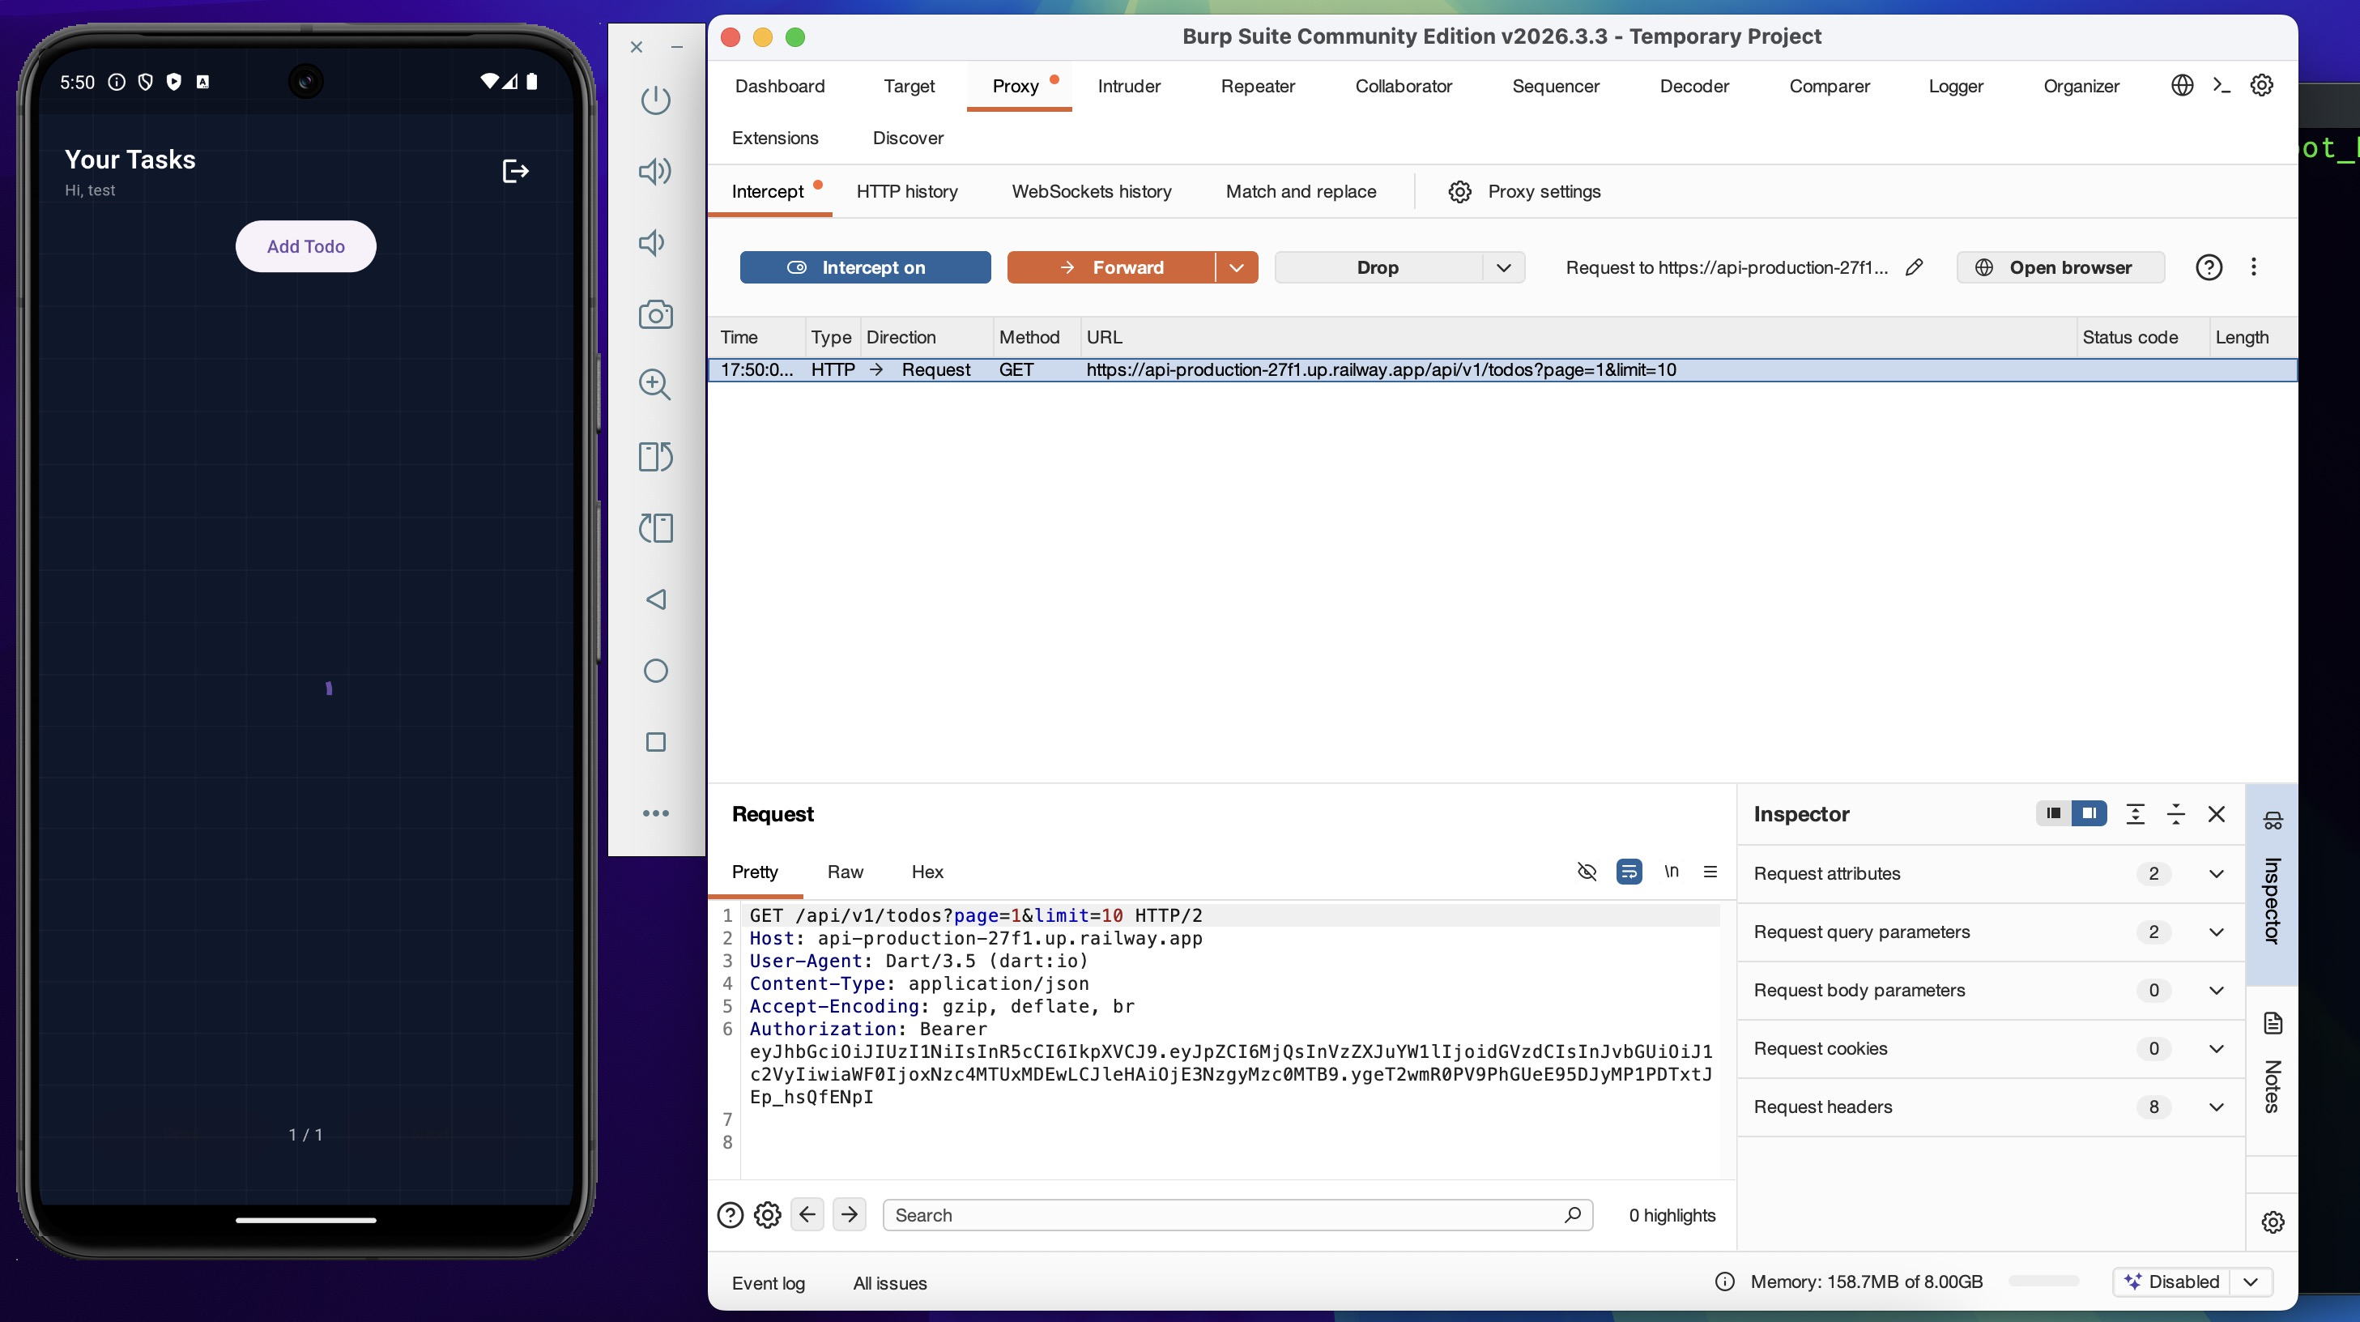Select the intercepted GET todos request row
2360x1322 pixels.
pos(1502,370)
